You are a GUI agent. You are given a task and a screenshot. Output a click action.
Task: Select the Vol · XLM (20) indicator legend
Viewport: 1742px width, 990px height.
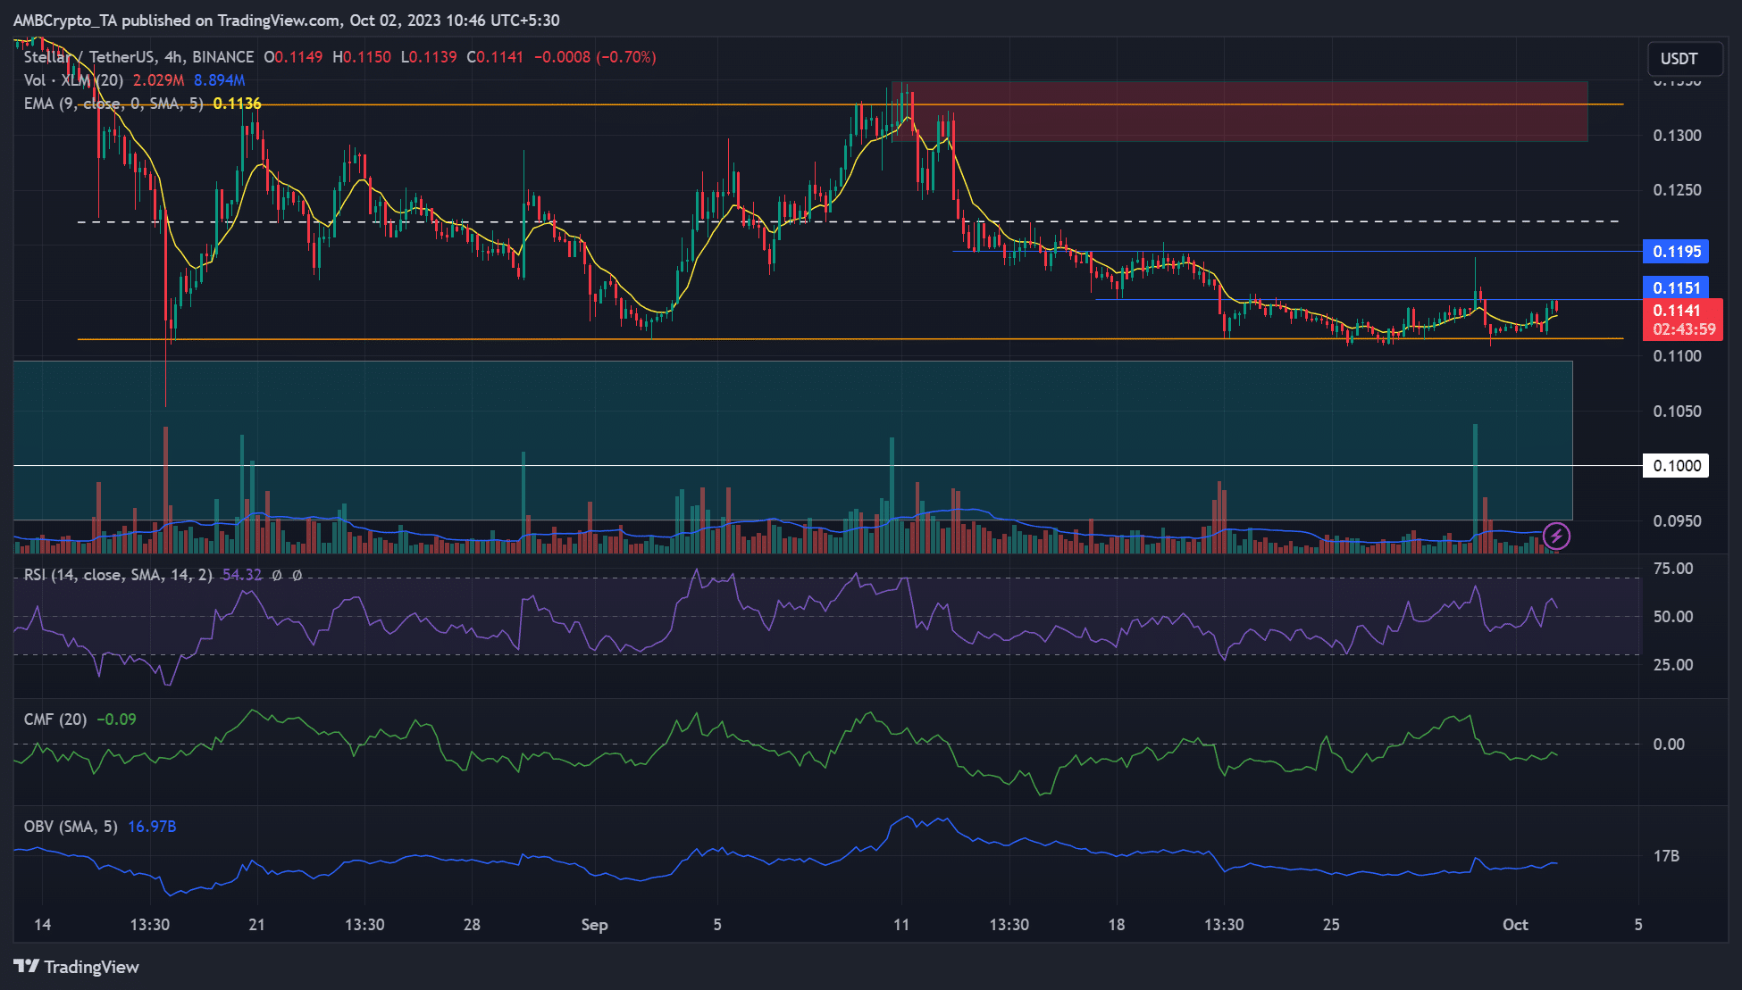(x=73, y=80)
